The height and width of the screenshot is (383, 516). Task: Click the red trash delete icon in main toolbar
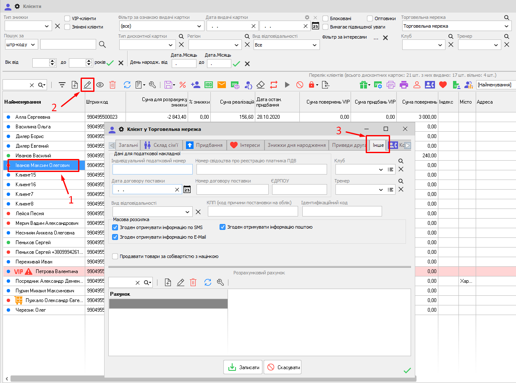pos(113,85)
